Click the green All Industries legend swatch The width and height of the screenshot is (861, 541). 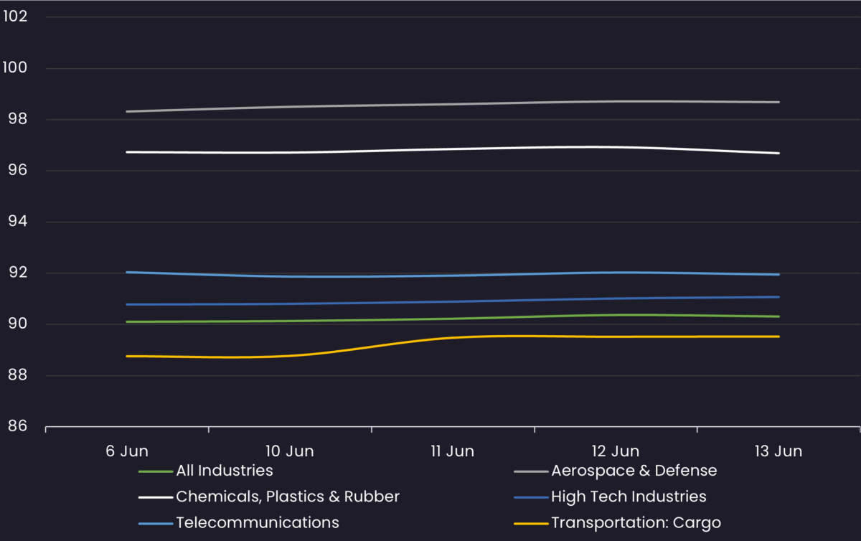(x=156, y=471)
